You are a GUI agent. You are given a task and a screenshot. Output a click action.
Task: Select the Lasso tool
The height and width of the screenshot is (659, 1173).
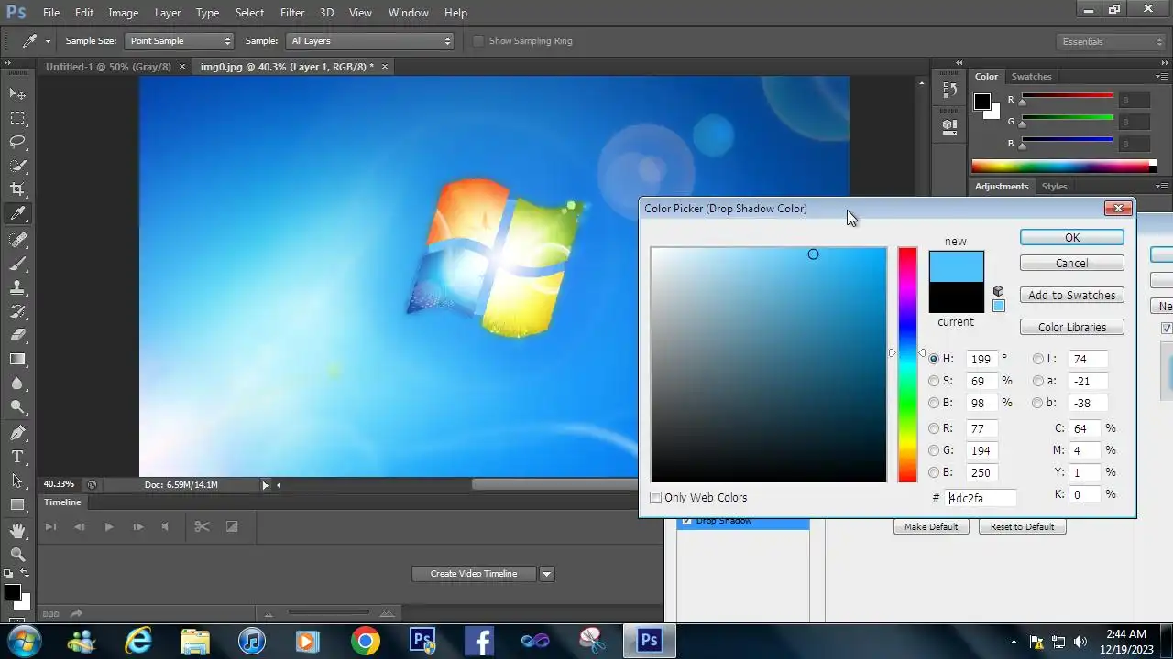[17, 142]
